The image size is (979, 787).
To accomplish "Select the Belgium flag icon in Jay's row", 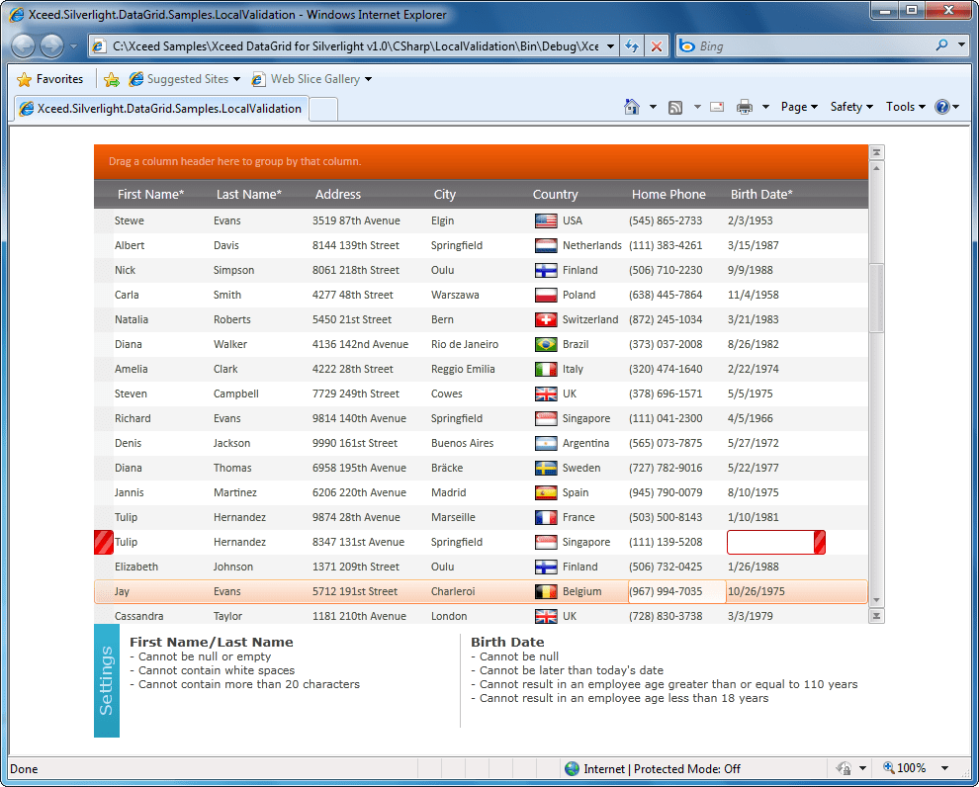I will [545, 591].
